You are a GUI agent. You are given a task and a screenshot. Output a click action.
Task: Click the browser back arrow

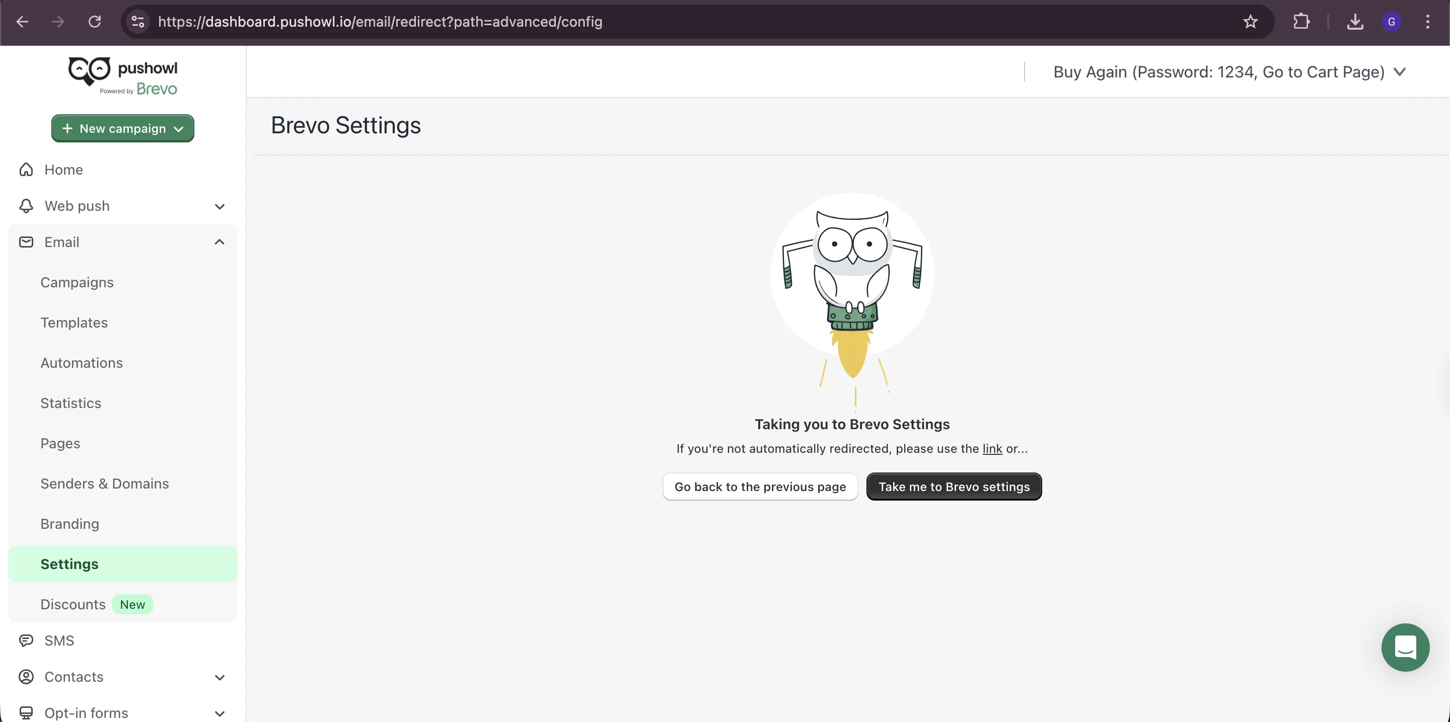(23, 22)
